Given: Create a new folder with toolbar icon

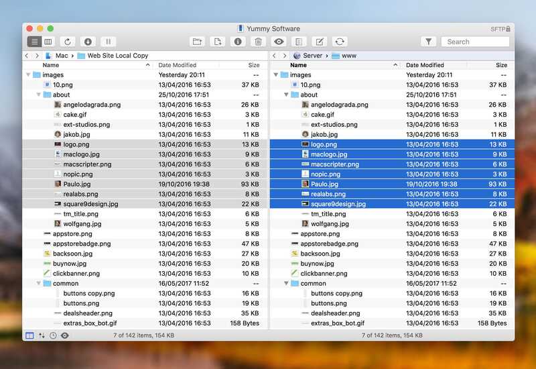Looking at the screenshot, I should click(x=197, y=42).
